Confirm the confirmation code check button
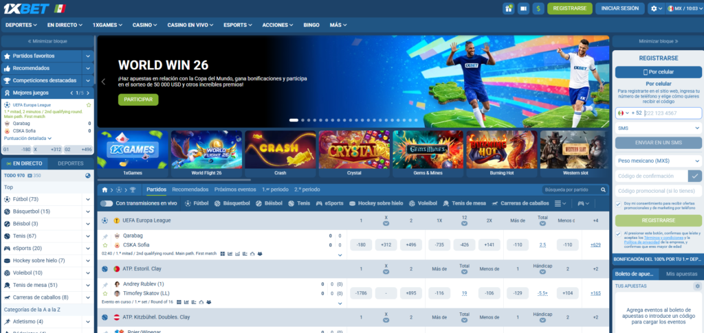Viewport: 704px width, 333px height. pyautogui.click(x=696, y=176)
